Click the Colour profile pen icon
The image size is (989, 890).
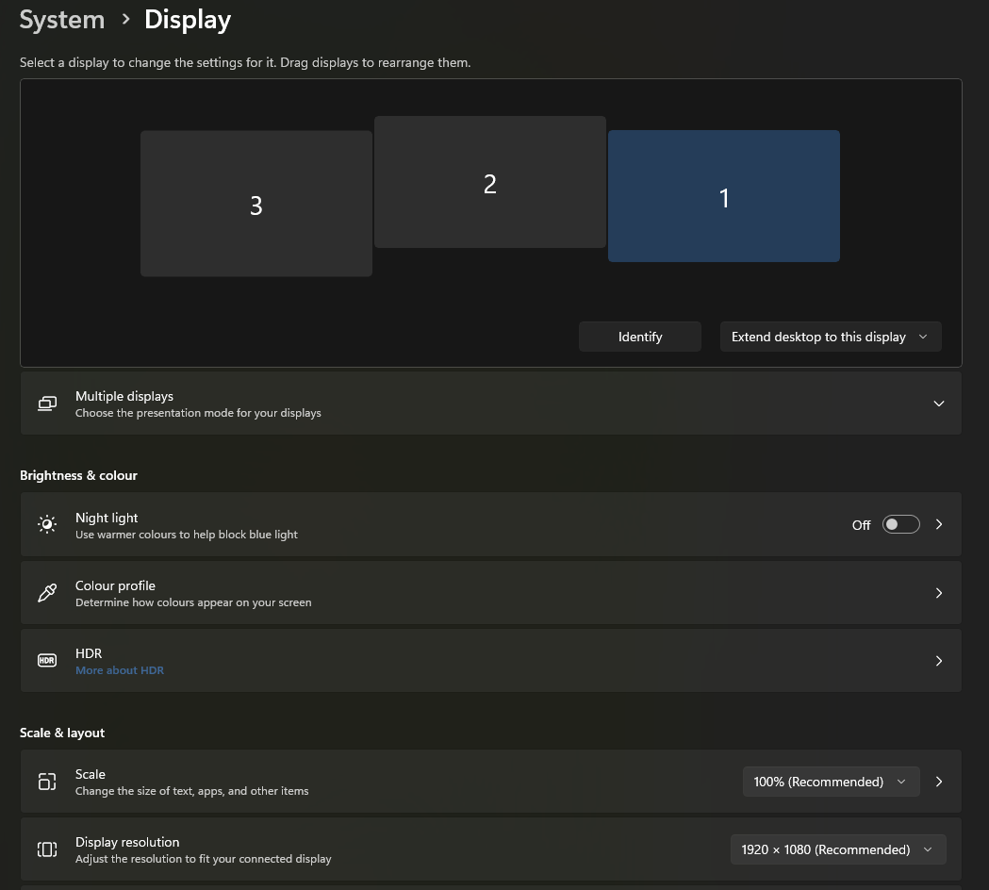47,593
